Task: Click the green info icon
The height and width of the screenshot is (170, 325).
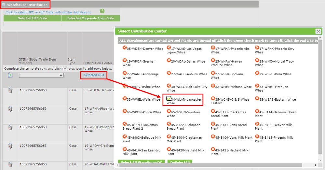Action: pos(102,11)
